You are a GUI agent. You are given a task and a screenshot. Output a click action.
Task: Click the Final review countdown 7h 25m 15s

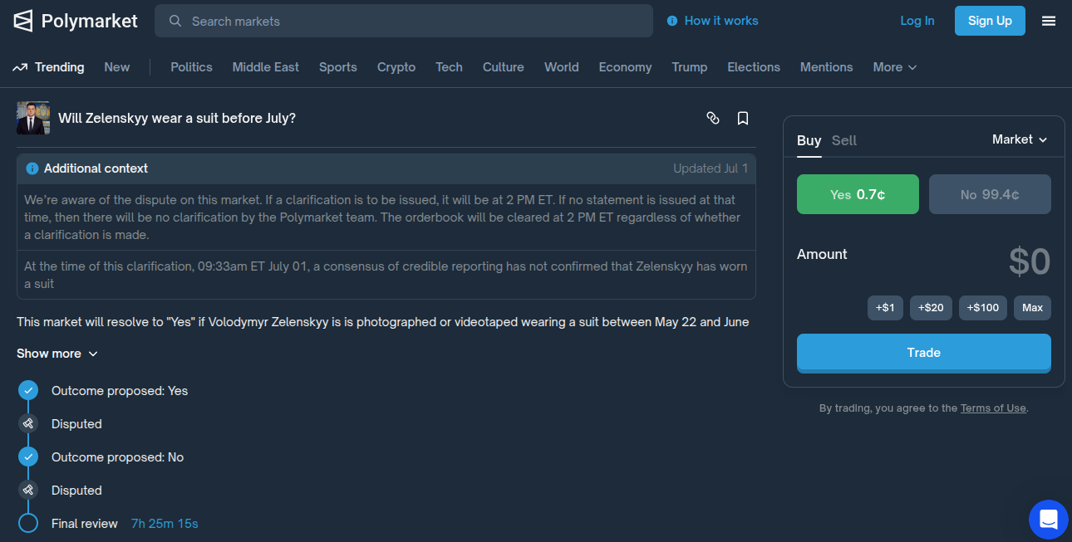point(165,524)
